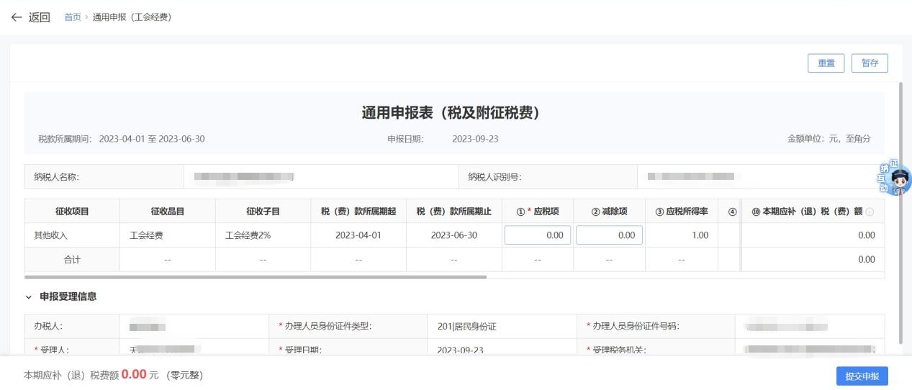Click info icon beside 本期应补(退)税(费)额 header
The width and height of the screenshot is (912, 390).
(x=871, y=212)
